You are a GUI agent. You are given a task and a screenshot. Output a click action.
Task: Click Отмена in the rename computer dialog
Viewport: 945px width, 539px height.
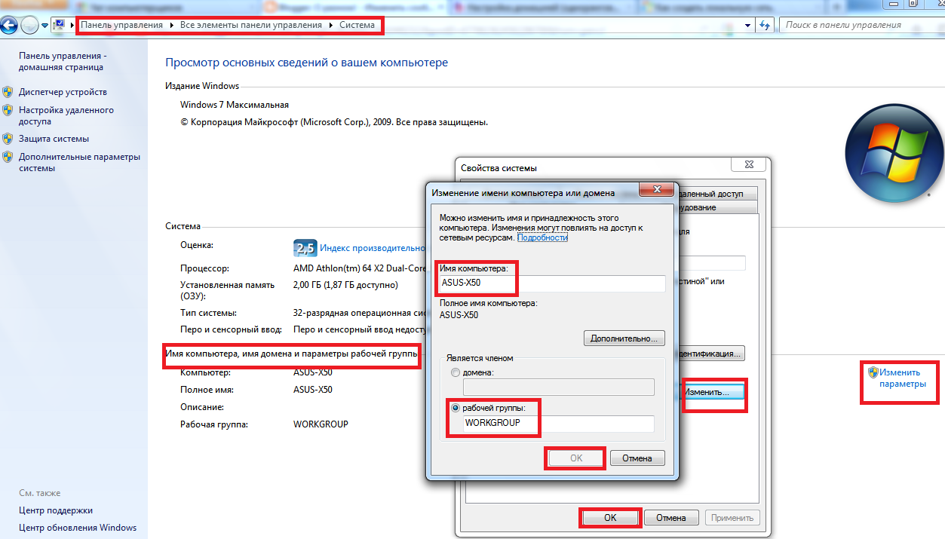[x=637, y=458]
